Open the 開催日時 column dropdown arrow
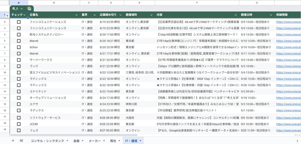 point(271,15)
